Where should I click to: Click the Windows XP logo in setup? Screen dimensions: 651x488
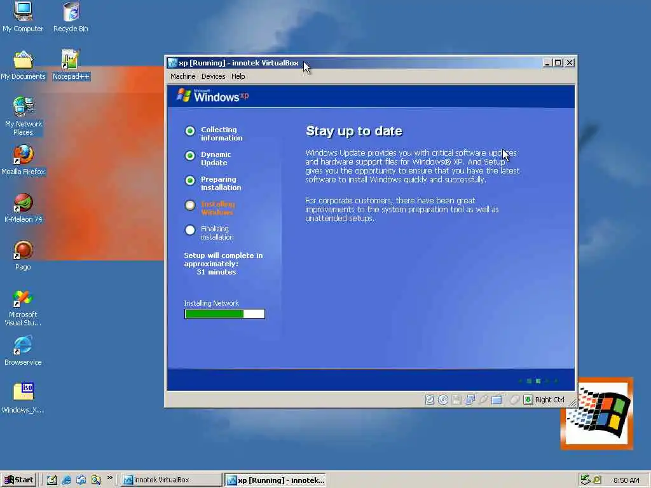(x=212, y=96)
